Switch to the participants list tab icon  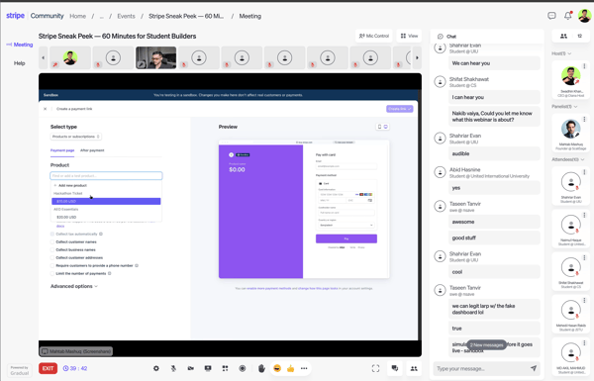click(563, 36)
